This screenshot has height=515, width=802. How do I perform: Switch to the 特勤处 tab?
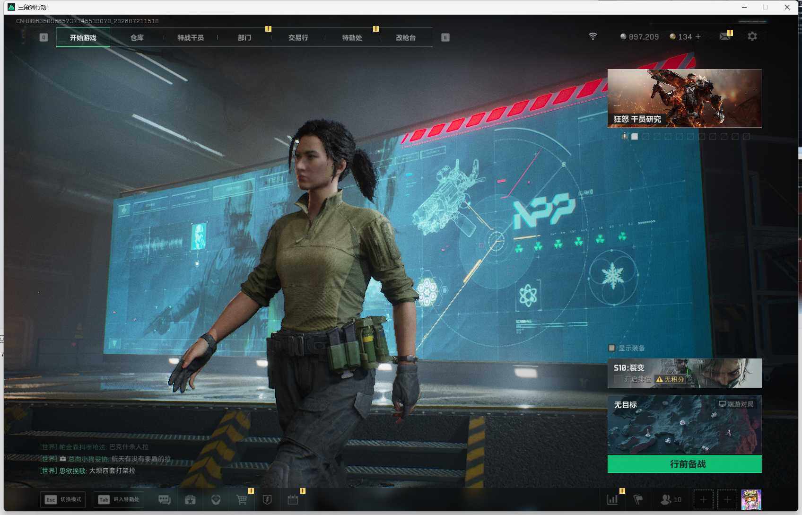coord(352,37)
